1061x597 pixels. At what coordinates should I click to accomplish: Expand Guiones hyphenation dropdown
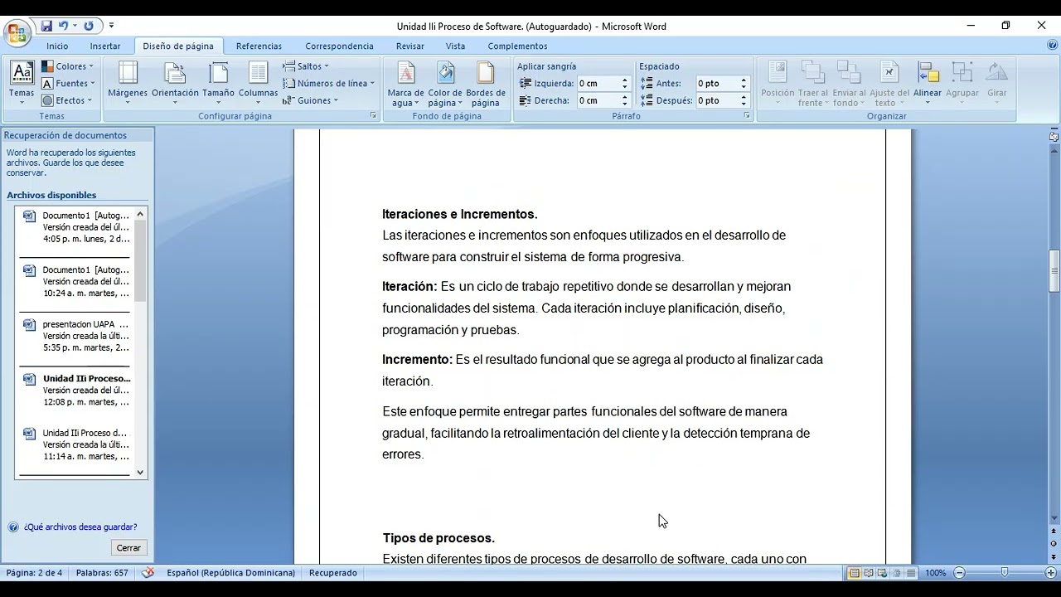coord(310,100)
